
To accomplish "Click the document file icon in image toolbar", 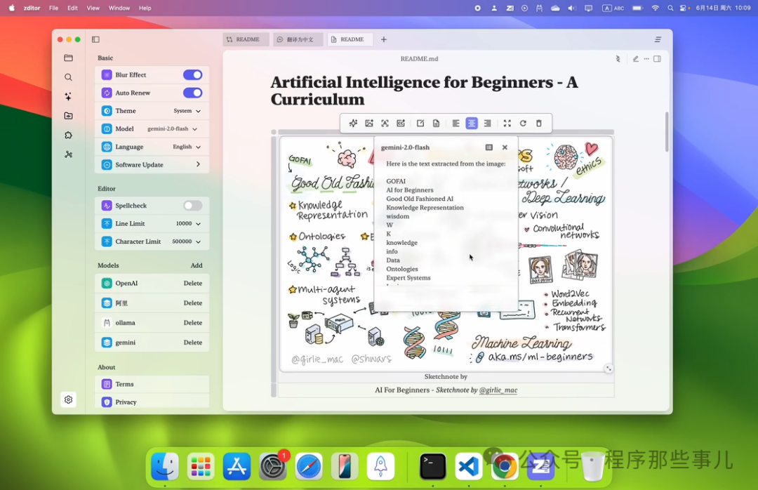I will [x=436, y=124].
